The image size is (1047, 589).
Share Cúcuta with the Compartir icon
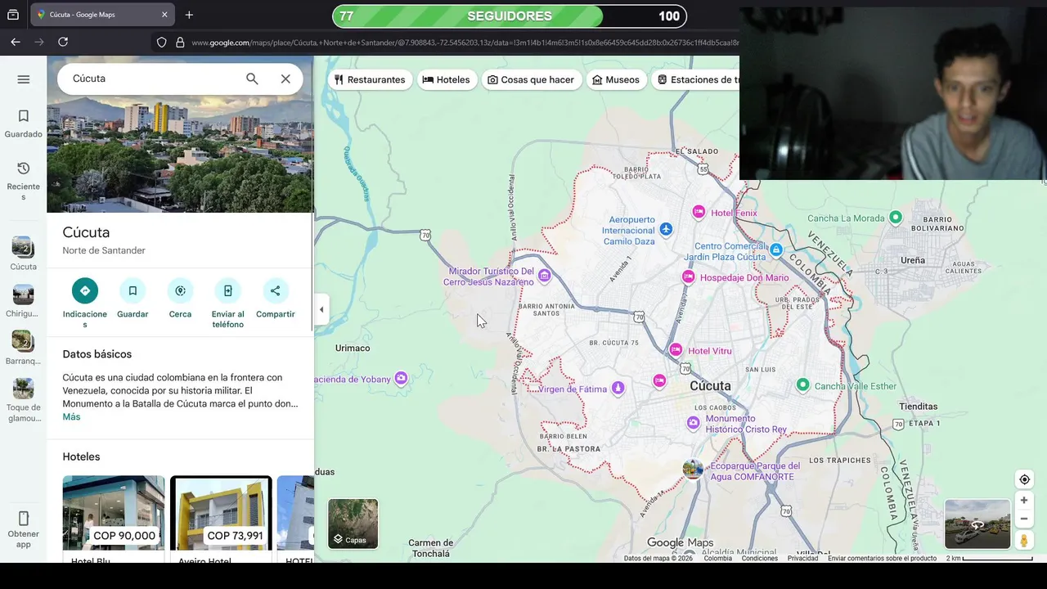click(275, 290)
